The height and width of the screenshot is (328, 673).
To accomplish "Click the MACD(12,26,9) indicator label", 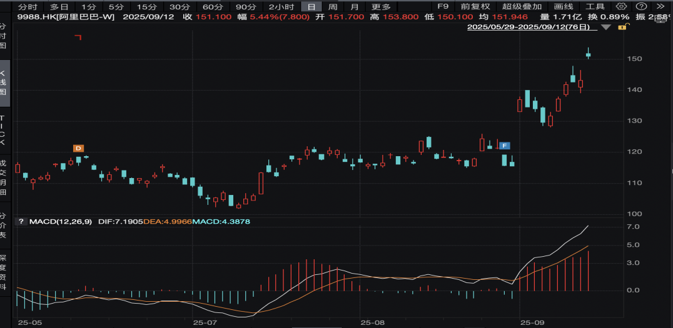I will [61, 222].
